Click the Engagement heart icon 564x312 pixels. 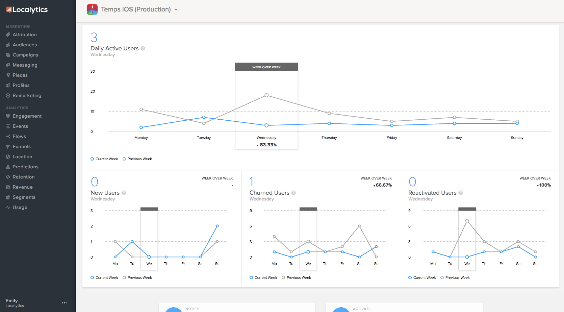(8, 116)
